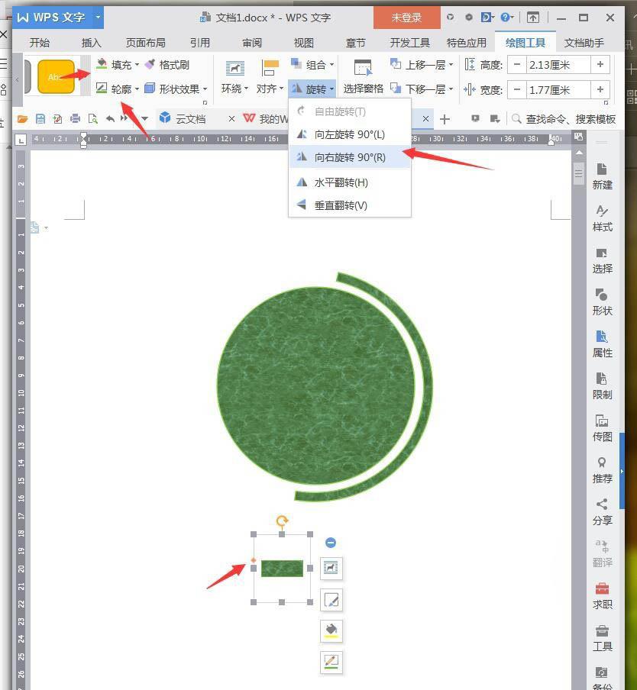
Task: Click the undo arrow icon
Action: 111,119
